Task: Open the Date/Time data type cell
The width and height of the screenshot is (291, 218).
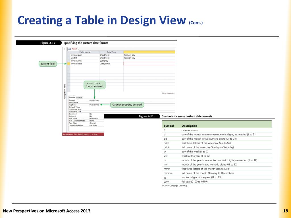Action: coord(111,64)
